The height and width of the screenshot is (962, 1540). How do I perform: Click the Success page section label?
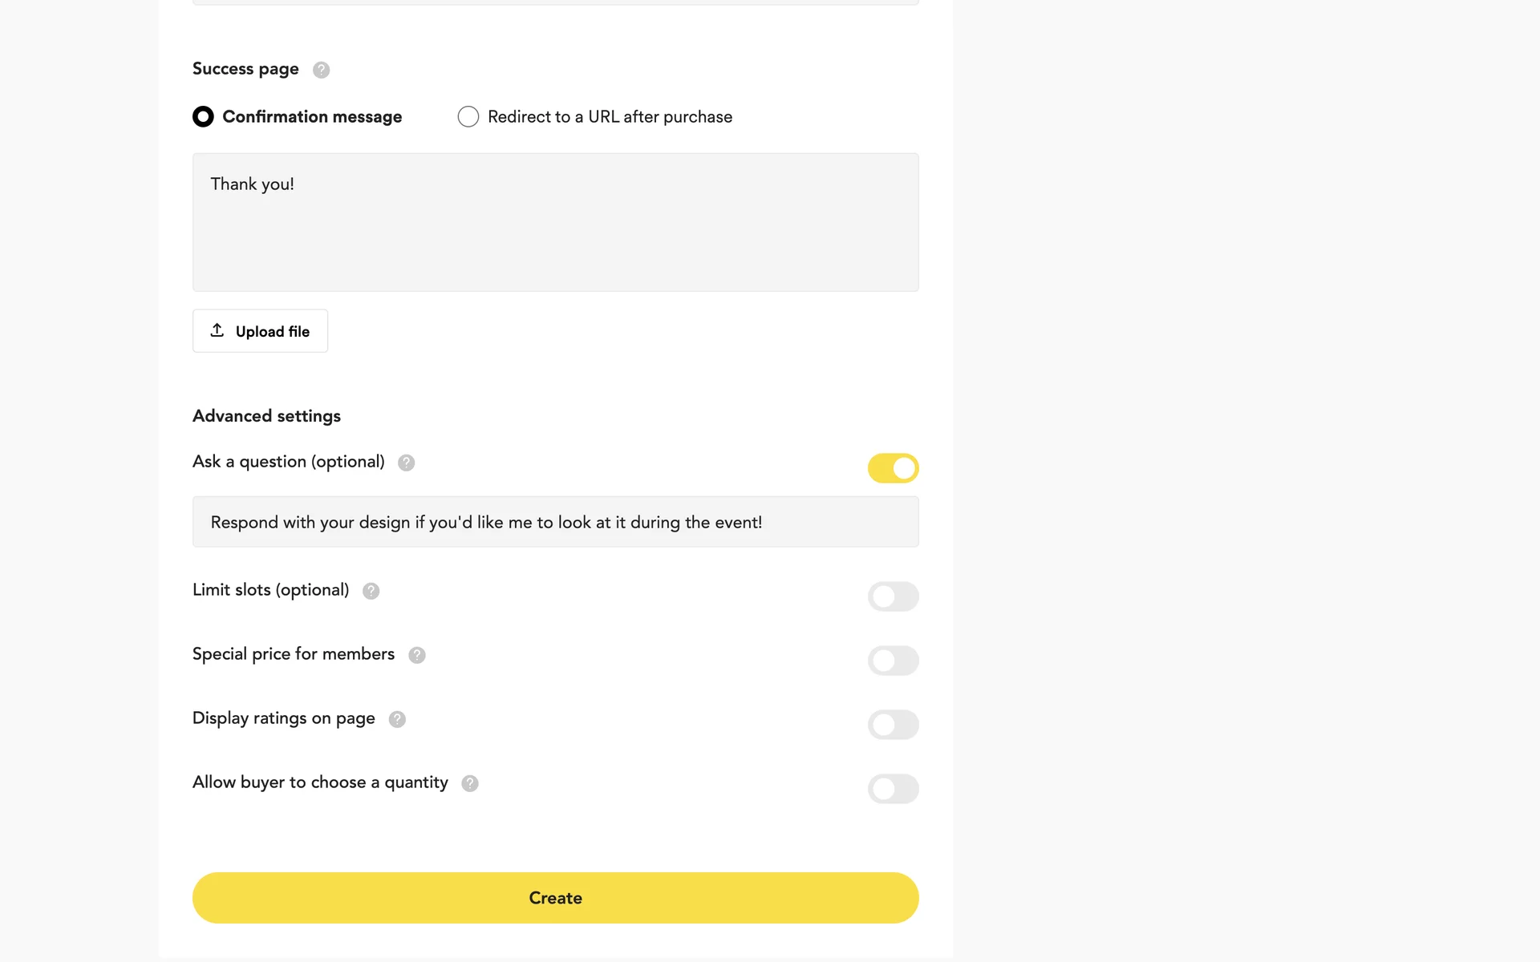click(x=245, y=69)
